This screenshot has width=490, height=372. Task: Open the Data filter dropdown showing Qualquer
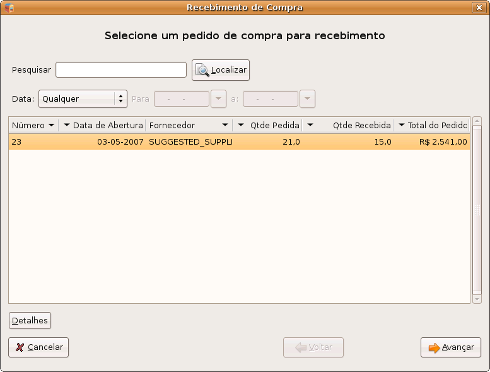click(83, 99)
